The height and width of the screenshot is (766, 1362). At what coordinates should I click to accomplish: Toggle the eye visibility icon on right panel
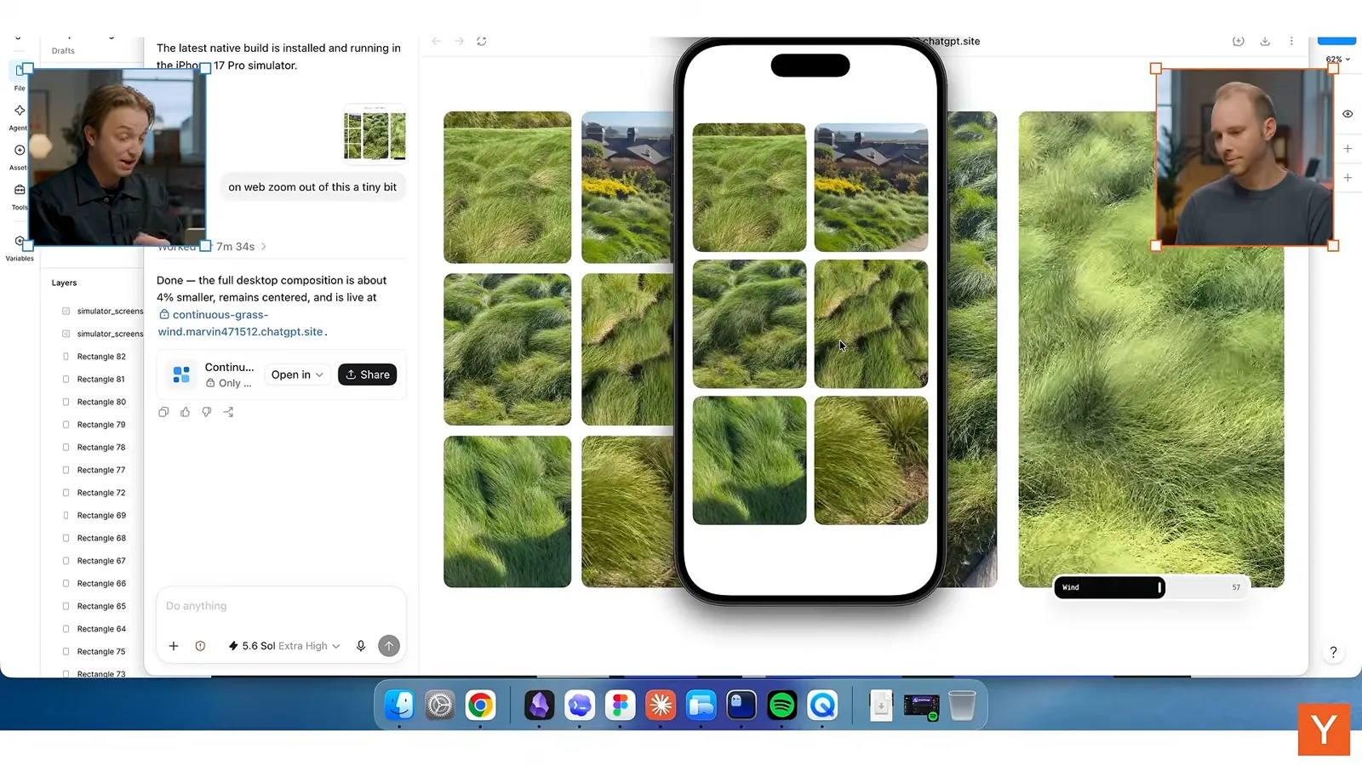1348,114
